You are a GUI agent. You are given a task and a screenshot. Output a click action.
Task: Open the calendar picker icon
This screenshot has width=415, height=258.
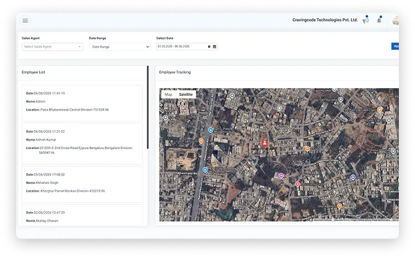[215, 47]
